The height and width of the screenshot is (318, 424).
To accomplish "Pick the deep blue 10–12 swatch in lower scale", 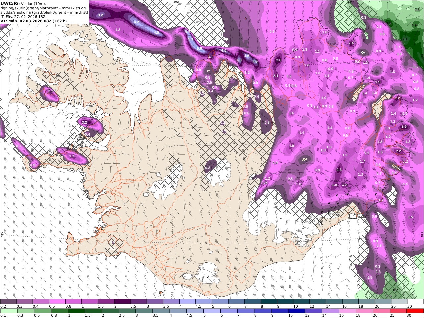I will coord(296,311).
